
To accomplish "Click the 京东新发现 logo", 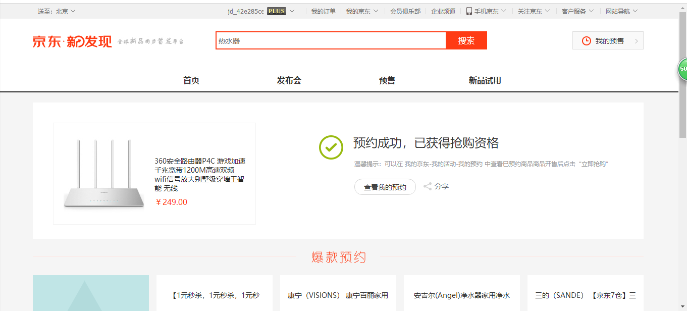I will coord(72,41).
